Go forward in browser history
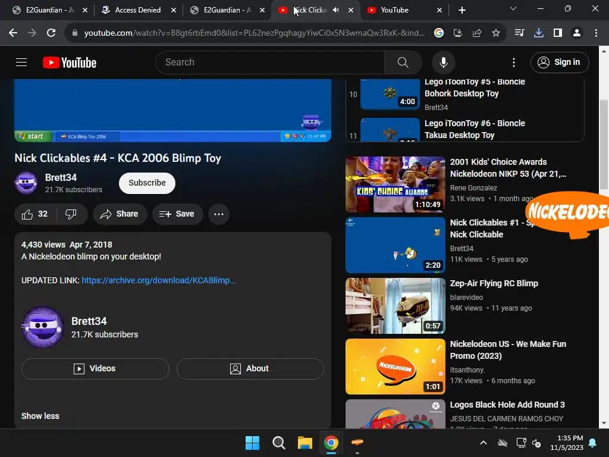 point(32,33)
